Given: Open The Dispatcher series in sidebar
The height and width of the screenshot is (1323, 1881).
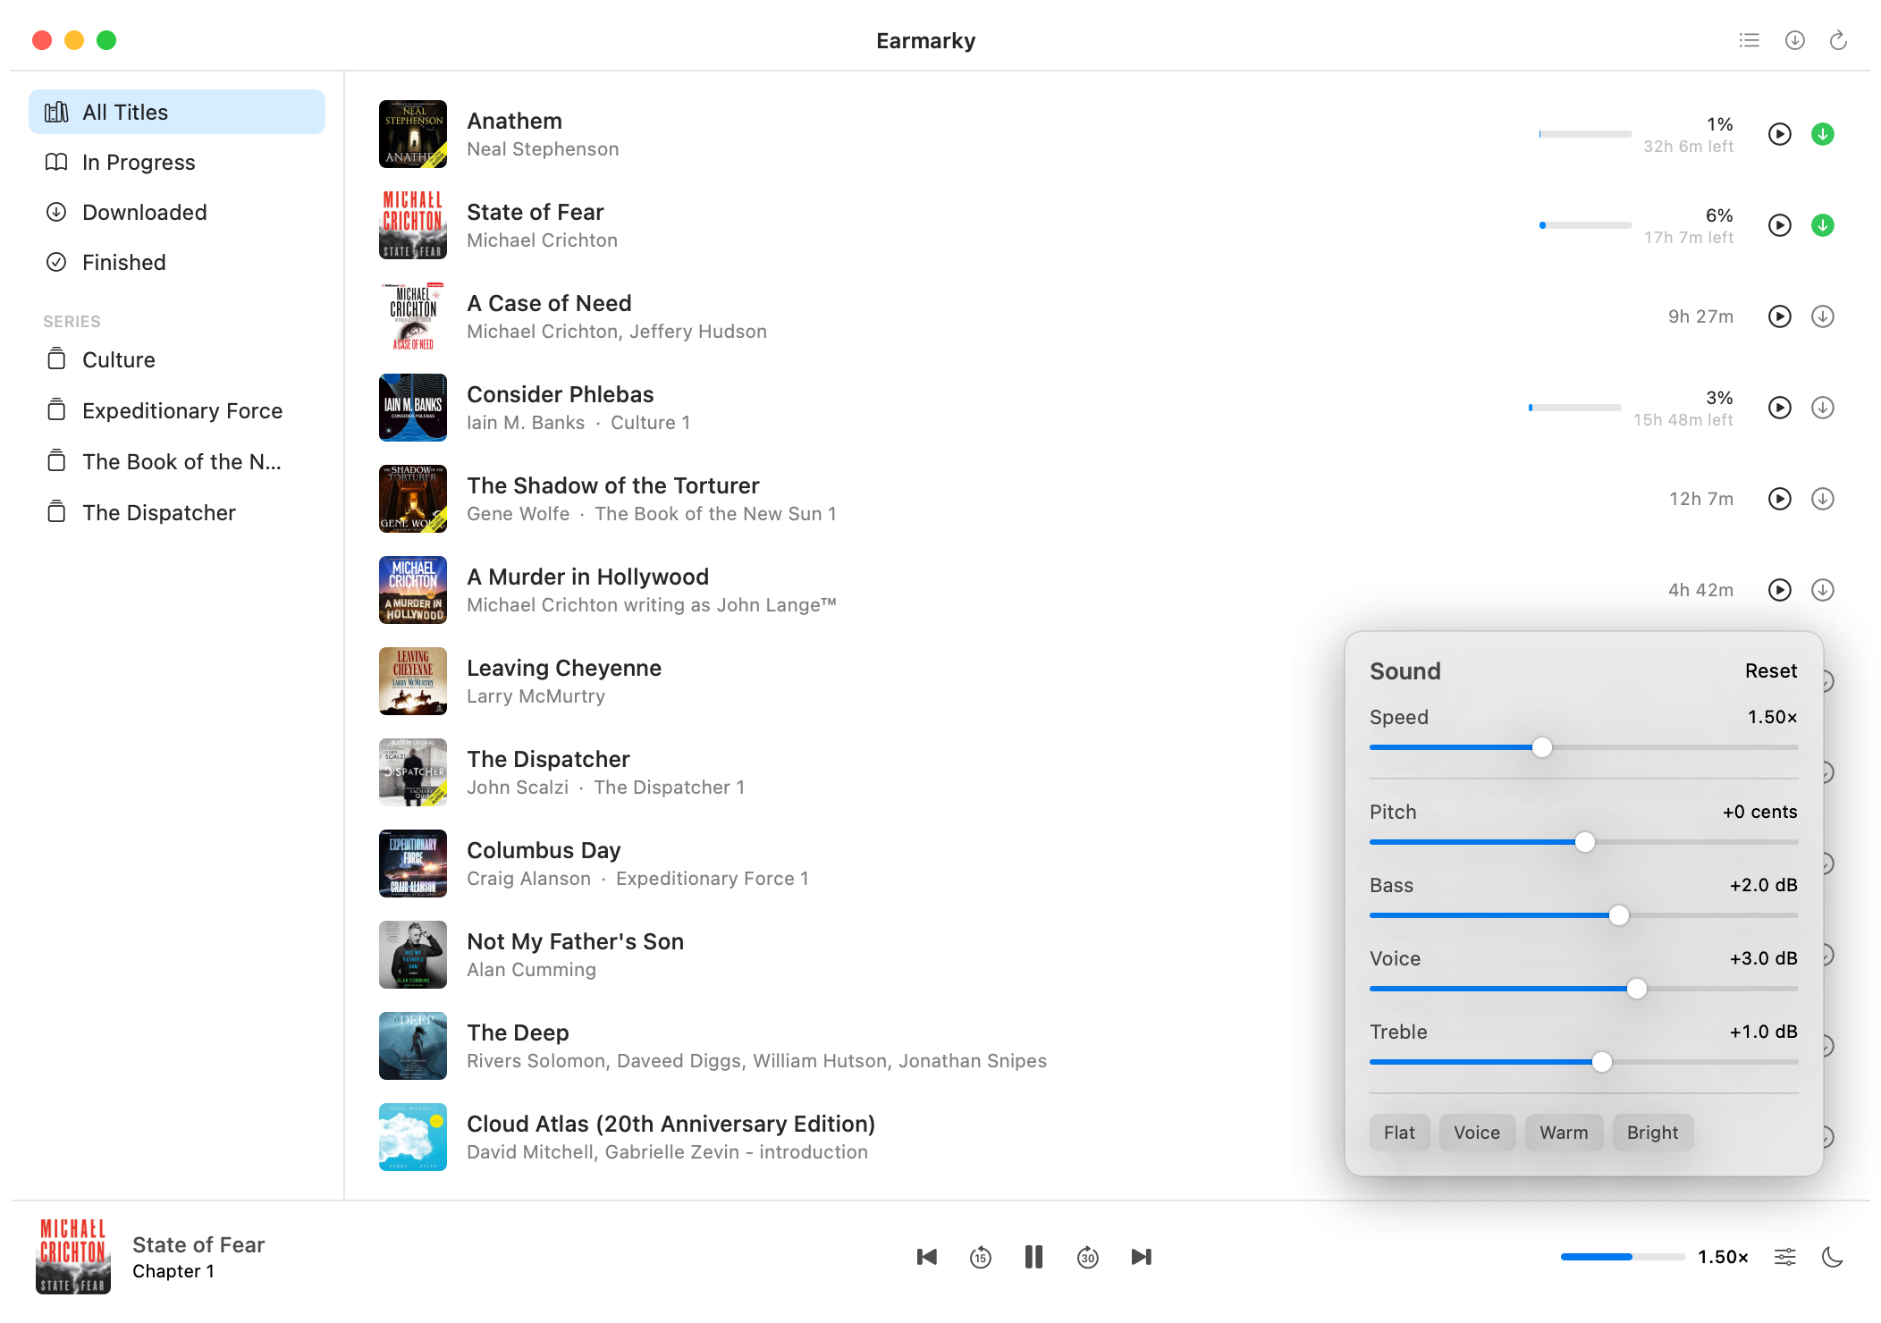Looking at the screenshot, I should (x=177, y=512).
